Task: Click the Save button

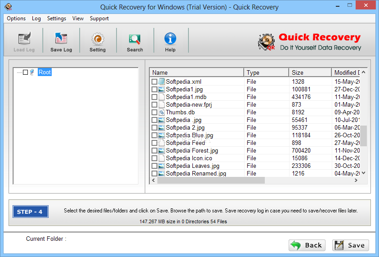Action: point(351,245)
